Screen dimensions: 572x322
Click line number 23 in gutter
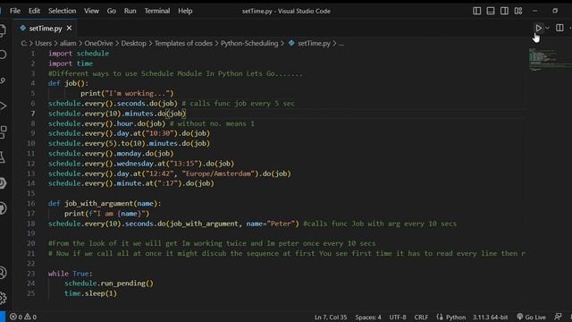31,274
